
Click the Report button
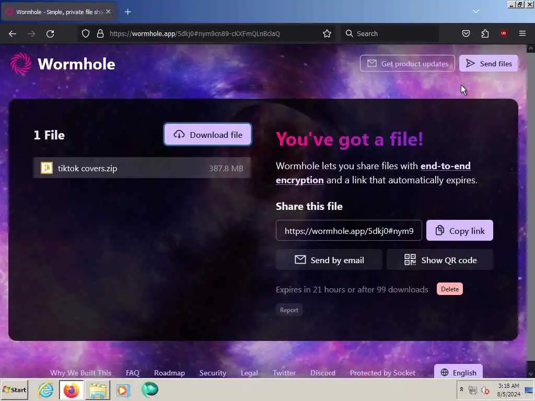click(289, 310)
